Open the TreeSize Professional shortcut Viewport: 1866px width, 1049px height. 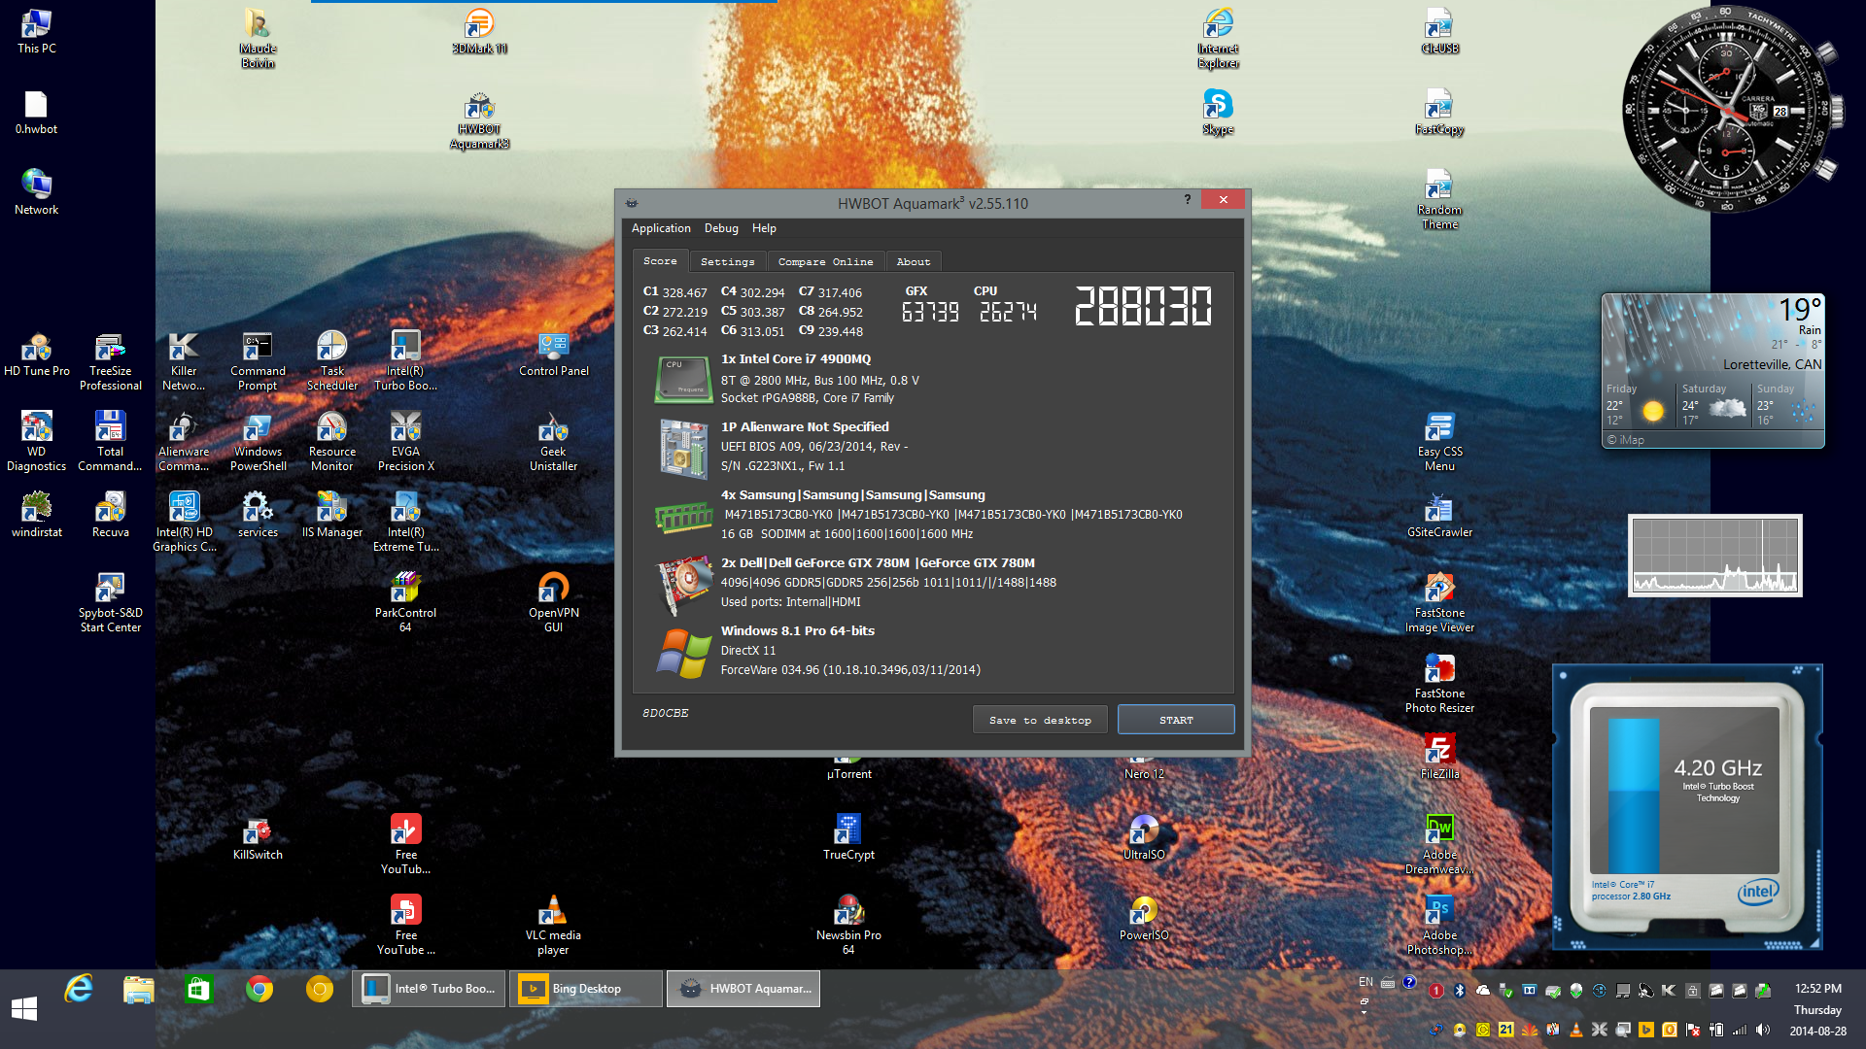tap(111, 361)
